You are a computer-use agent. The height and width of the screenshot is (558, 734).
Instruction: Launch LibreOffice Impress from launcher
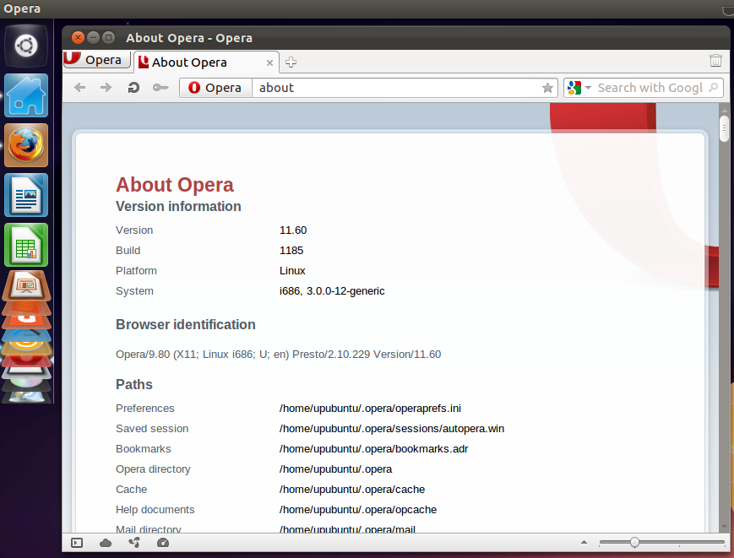point(26,286)
